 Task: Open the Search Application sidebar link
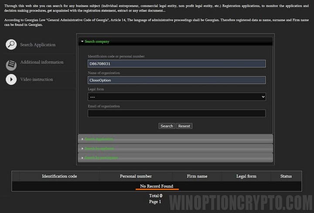click(x=38, y=44)
